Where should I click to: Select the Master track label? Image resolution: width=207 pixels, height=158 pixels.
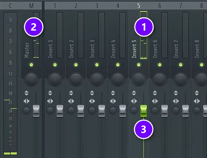(27, 50)
